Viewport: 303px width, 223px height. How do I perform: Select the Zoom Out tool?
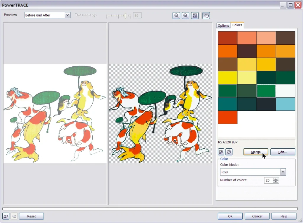click(x=185, y=15)
